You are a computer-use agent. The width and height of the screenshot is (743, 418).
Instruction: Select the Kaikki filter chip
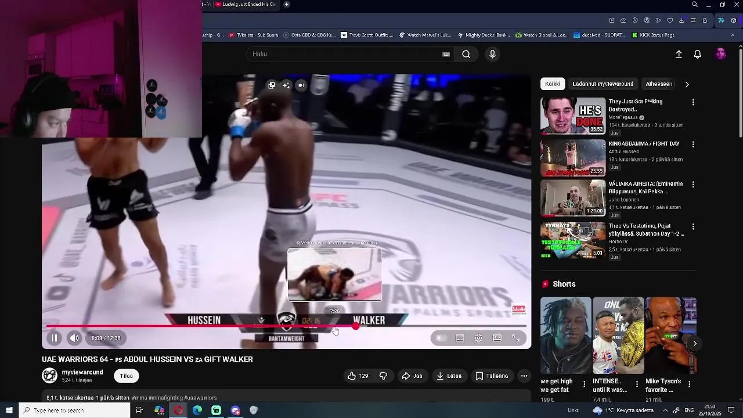pos(553,84)
